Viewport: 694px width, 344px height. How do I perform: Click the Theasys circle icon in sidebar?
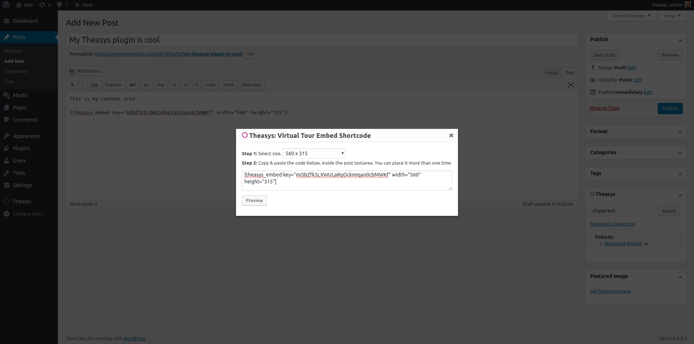7,201
